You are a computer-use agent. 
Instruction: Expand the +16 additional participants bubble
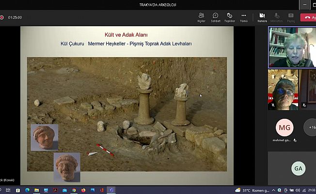click(311, 128)
